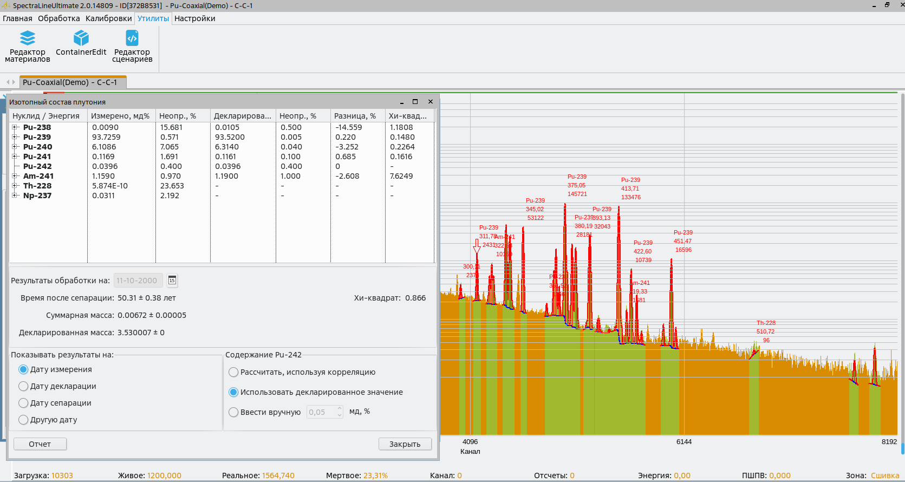
Task: Open the Редактор сценариев script editor
Action: point(132,46)
